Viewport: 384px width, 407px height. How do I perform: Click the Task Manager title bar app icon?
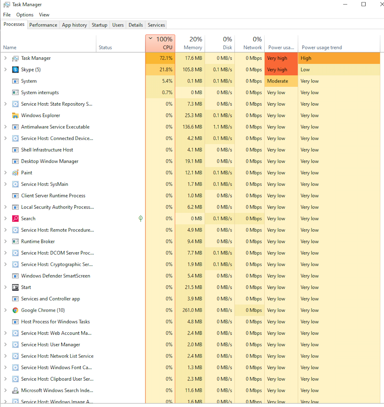coord(7,5)
